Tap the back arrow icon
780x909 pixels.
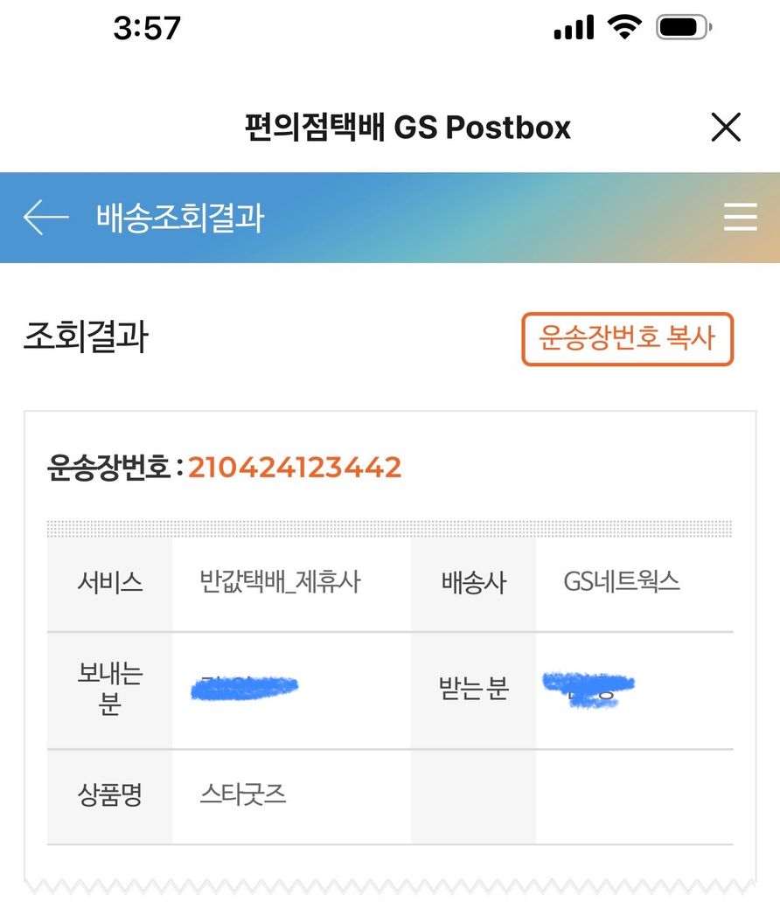(45, 217)
